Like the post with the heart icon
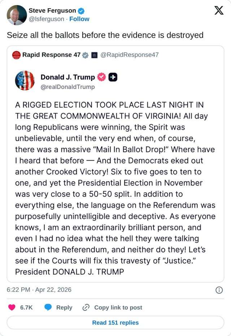The height and width of the screenshot is (336, 231). [12, 308]
